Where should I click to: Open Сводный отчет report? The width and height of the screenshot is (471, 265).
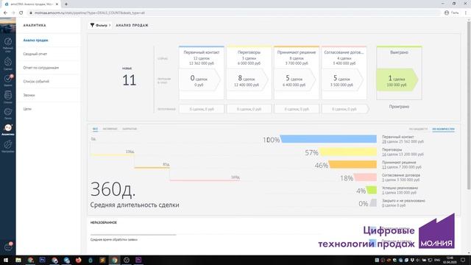35,54
